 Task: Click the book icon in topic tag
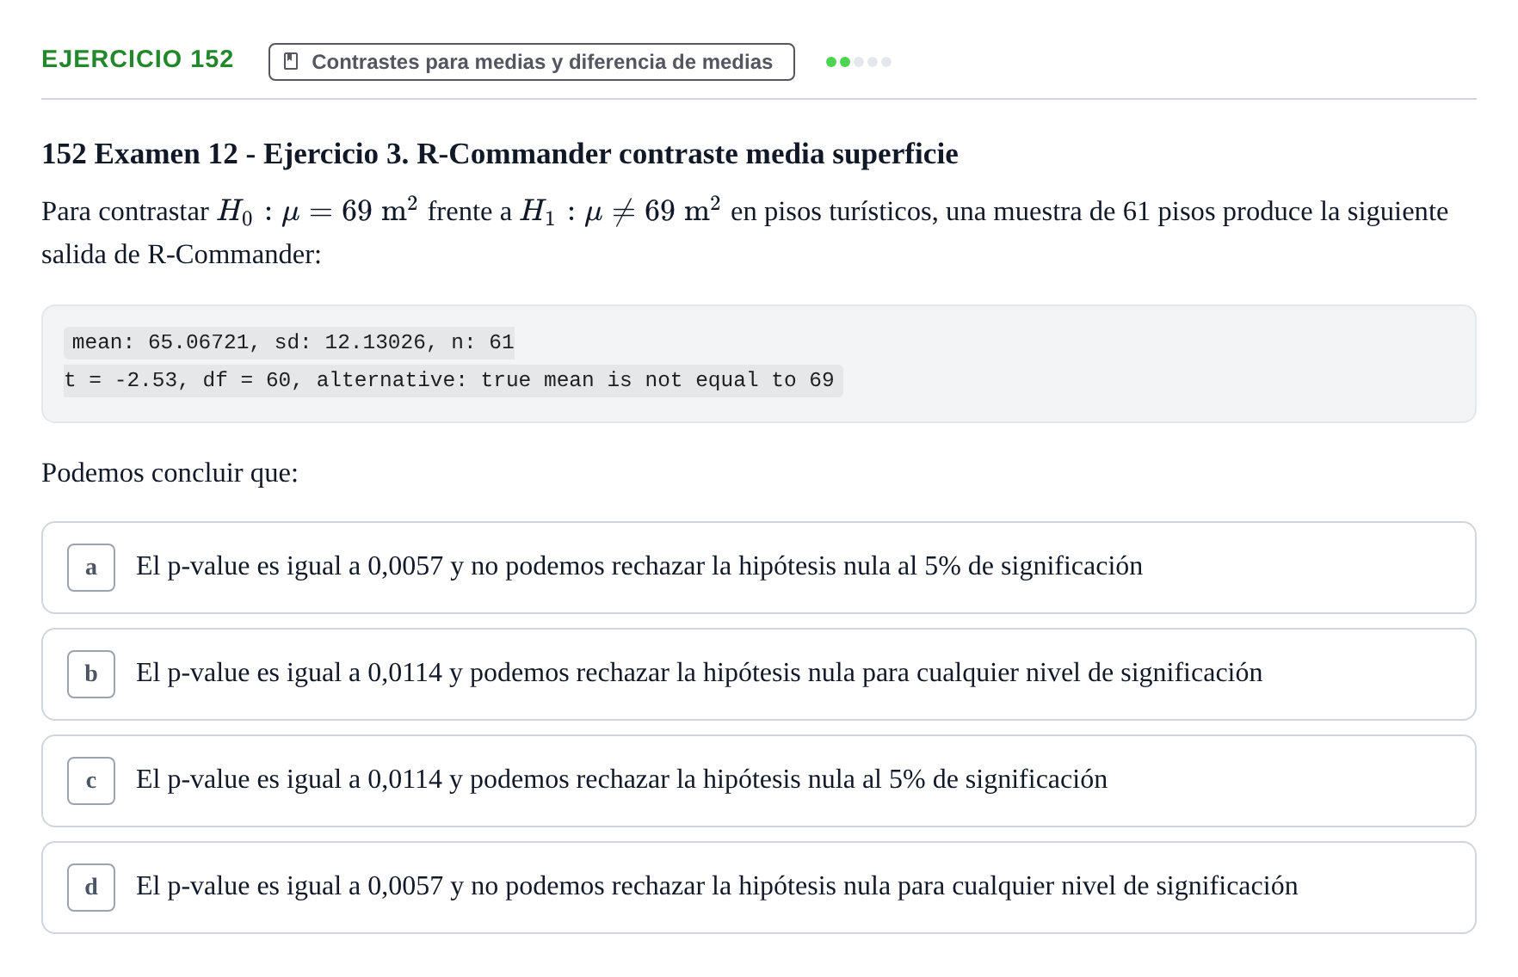click(291, 62)
